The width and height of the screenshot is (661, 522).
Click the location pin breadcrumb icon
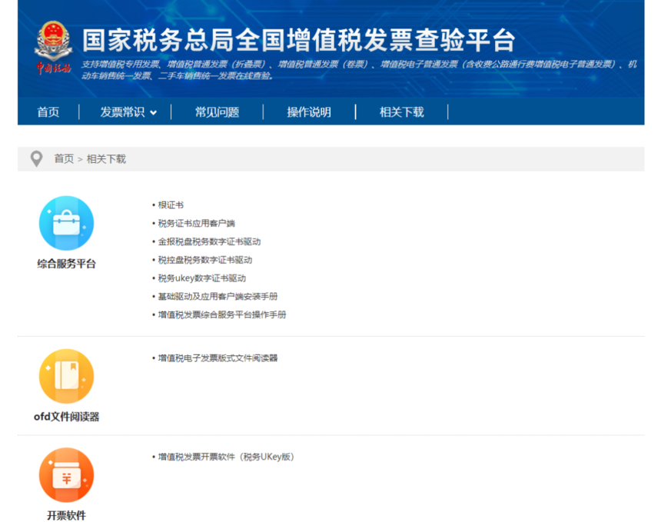click(36, 159)
